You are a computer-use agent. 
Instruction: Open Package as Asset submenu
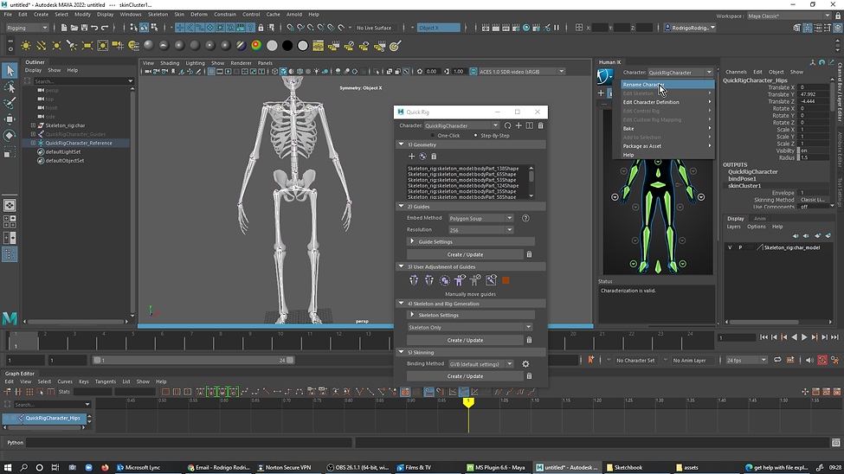click(667, 146)
